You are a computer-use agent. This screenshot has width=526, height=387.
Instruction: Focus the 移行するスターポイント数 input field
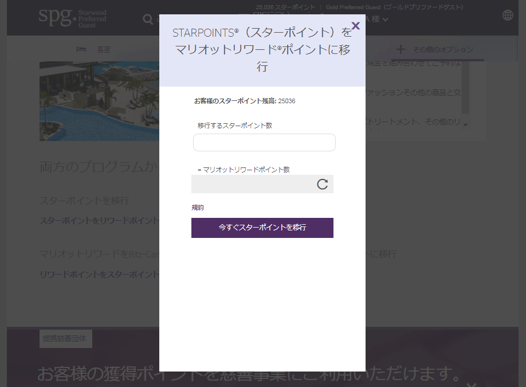pyautogui.click(x=264, y=143)
